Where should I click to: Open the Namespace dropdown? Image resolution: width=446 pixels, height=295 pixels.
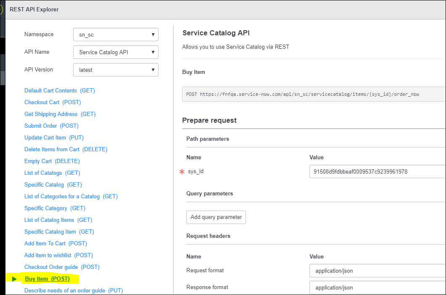[116, 35]
